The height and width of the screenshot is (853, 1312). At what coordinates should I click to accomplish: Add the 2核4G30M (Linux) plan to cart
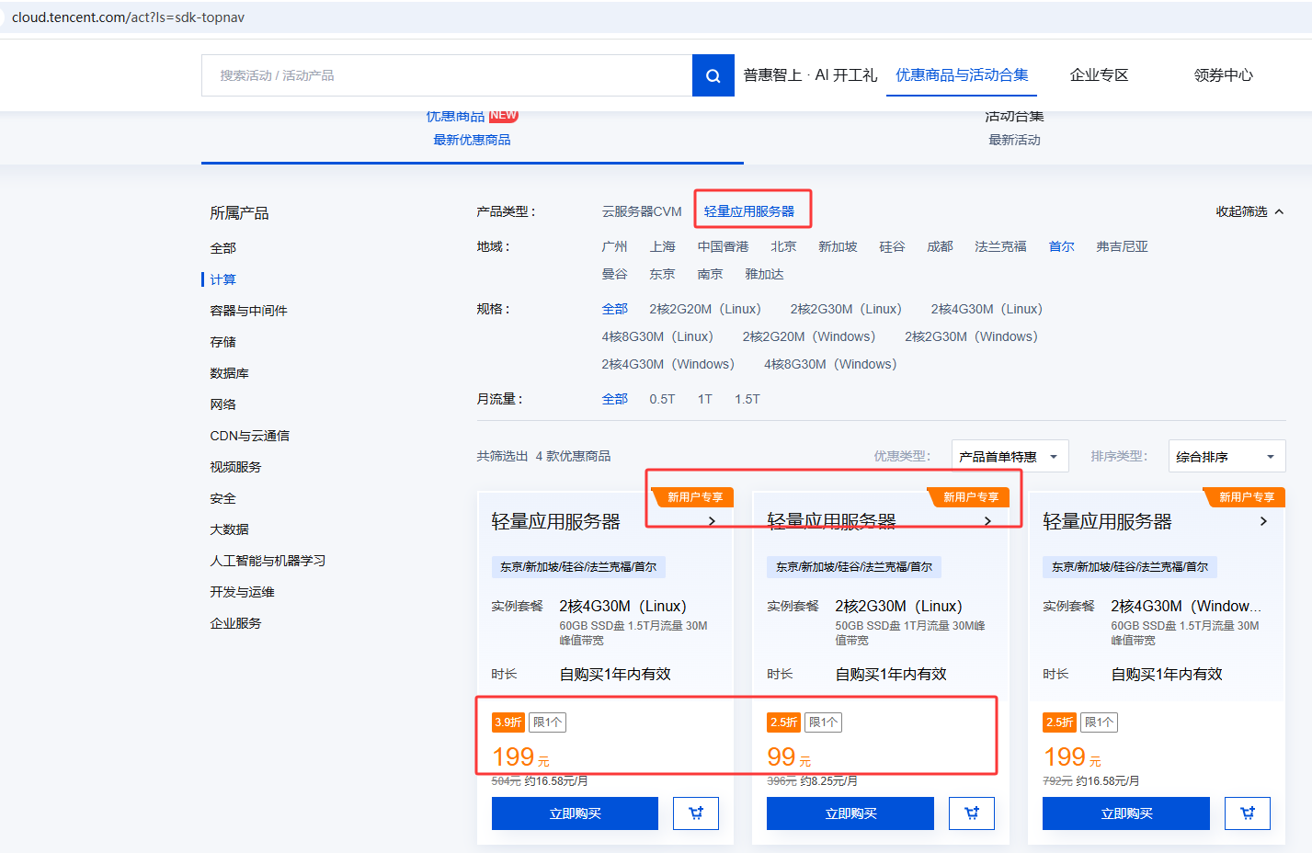coord(696,813)
